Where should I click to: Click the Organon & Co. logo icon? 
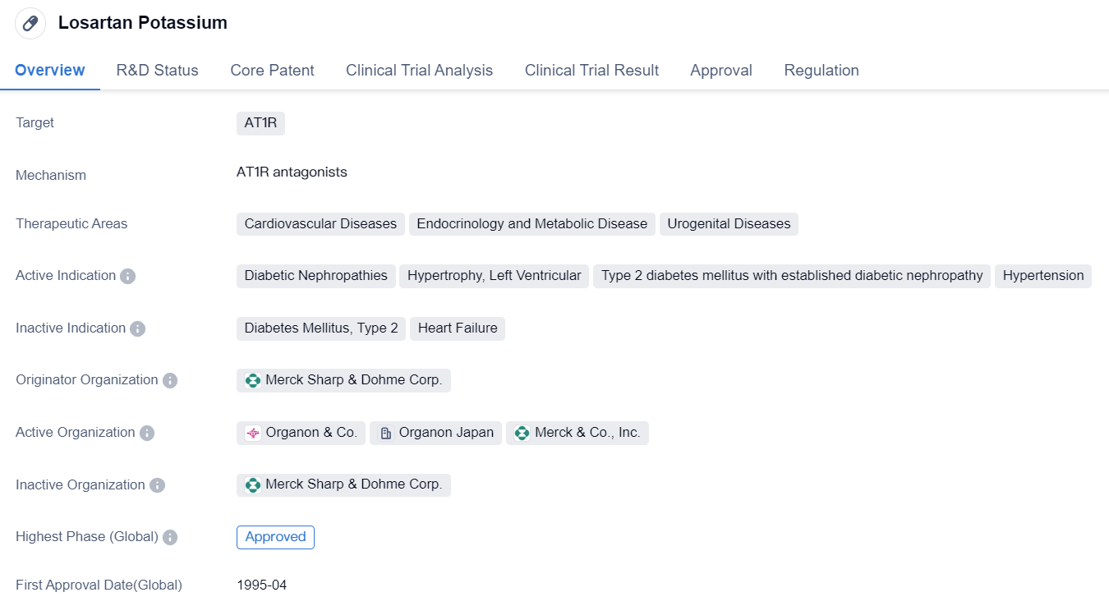(x=253, y=433)
